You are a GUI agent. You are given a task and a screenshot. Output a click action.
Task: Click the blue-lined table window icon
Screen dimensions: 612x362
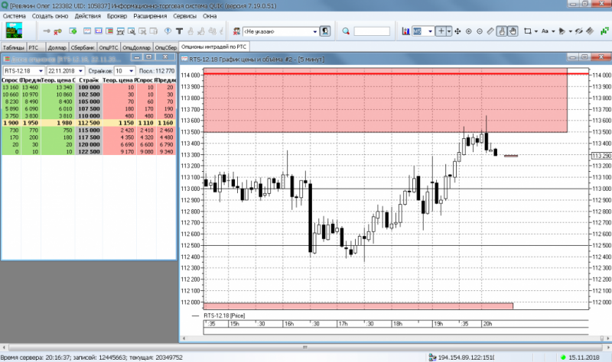pyautogui.click(x=99, y=31)
